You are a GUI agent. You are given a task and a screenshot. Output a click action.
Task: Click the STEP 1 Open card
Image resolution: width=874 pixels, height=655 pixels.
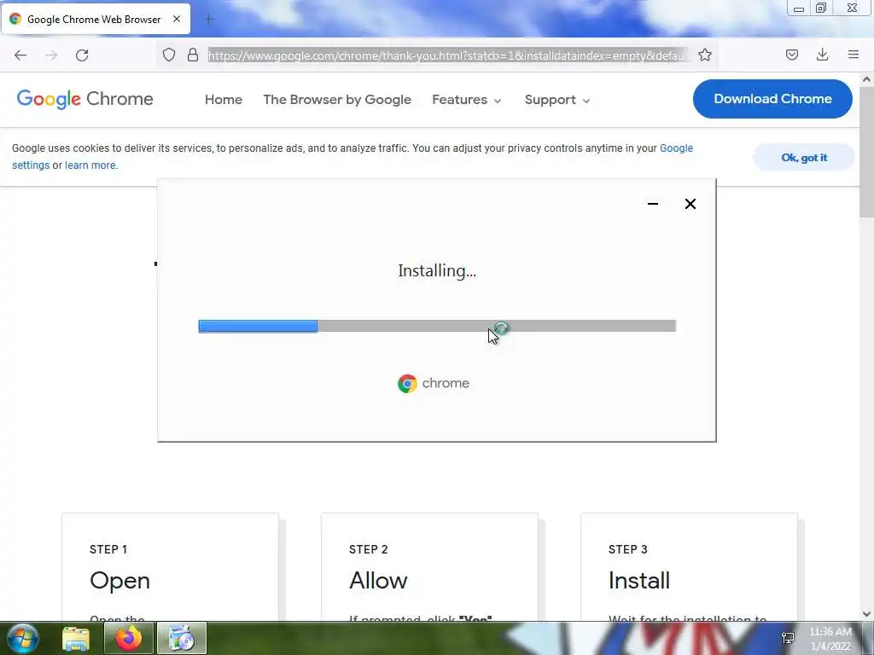pyautogui.click(x=170, y=567)
